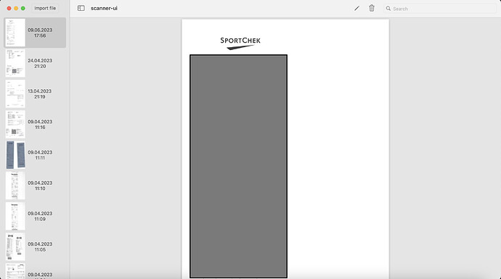This screenshot has width=501, height=279.
Task: Open the 09.04.2023 11:05 scan
Action: [x=35, y=247]
